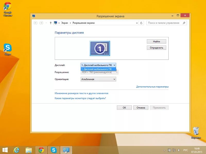
Task: Click the Control Panel taskbar button
Action: point(66,150)
